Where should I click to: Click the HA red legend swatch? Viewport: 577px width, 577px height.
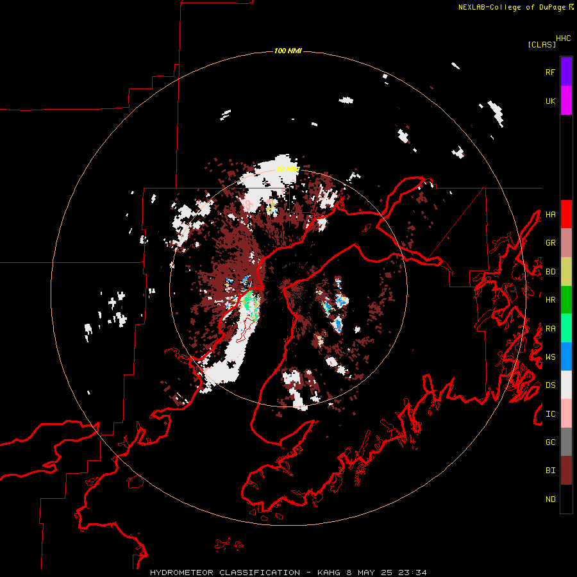566,214
